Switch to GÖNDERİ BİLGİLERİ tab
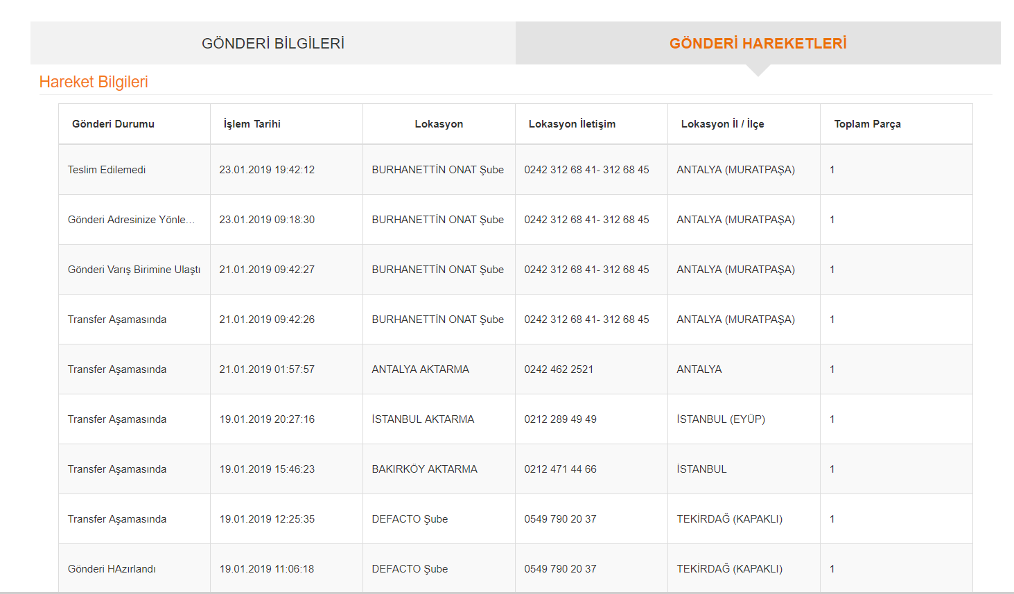The width and height of the screenshot is (1014, 594). 273,43
